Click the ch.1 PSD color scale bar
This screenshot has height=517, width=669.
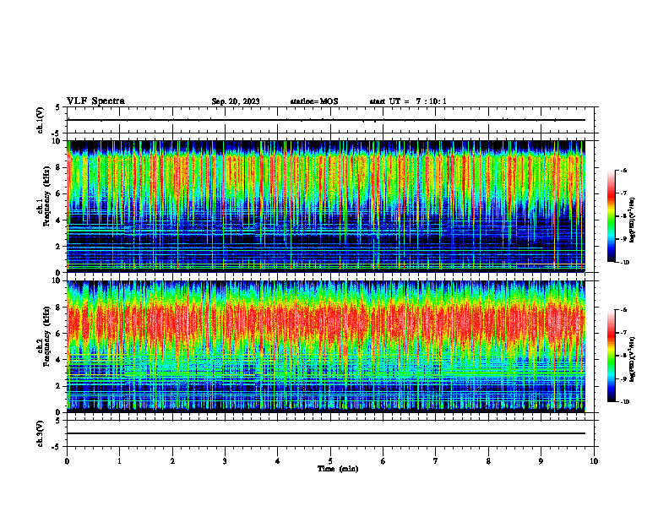[x=612, y=216]
